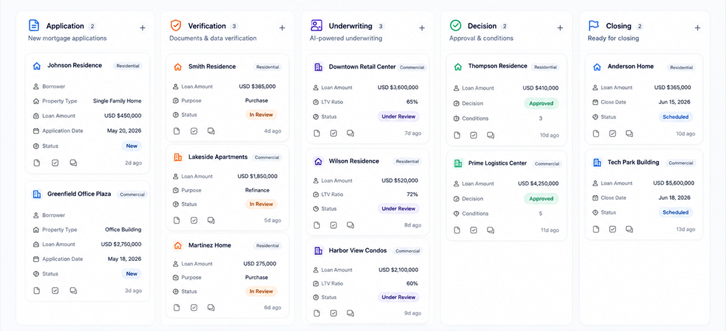Open comments icon on Anderson Home card
Viewport: 726px width, 331px height.
click(629, 133)
